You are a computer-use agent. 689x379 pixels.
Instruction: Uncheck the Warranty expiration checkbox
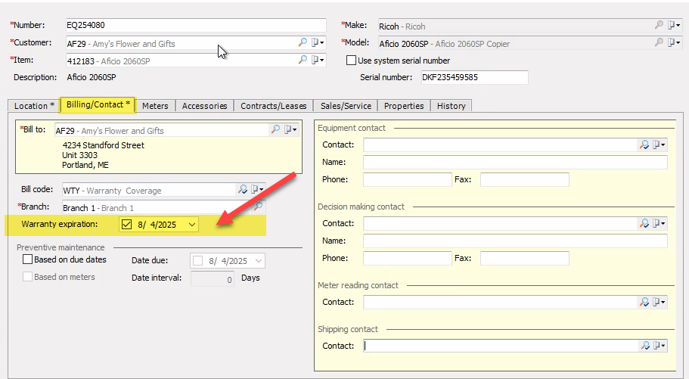(x=126, y=224)
